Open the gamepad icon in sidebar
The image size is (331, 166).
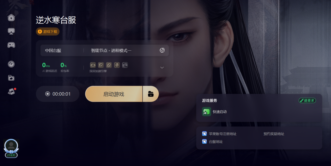click(x=11, y=45)
